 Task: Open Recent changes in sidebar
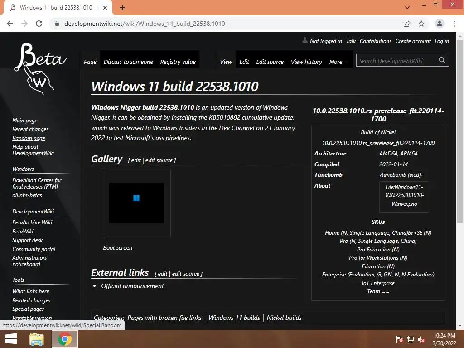point(30,129)
